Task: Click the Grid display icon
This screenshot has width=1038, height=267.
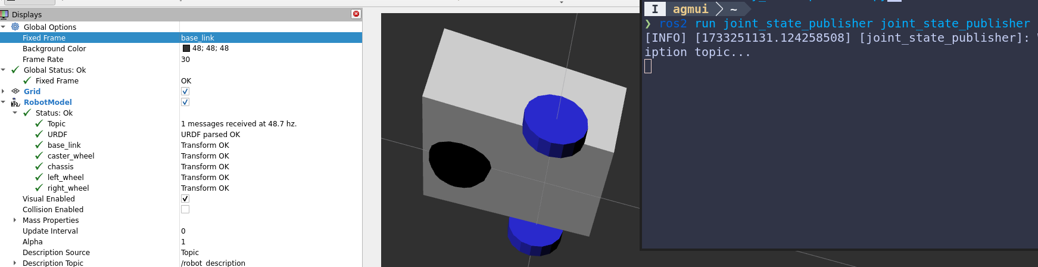Action: pos(15,91)
